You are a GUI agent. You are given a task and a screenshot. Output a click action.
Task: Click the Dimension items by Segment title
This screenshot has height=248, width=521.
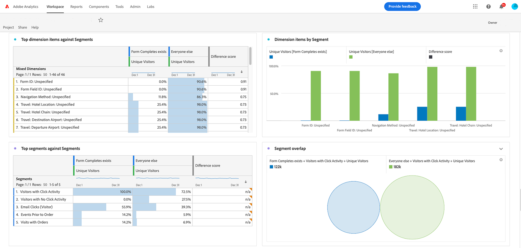pos(301,40)
